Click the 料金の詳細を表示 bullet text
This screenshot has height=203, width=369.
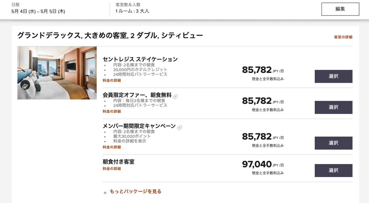click(x=130, y=141)
